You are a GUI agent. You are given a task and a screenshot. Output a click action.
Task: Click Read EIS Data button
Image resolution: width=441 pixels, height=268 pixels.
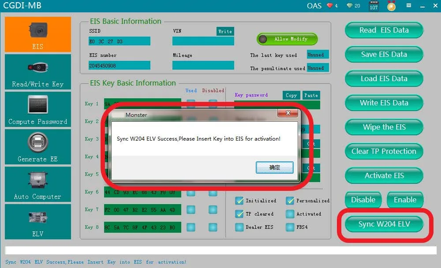384,30
